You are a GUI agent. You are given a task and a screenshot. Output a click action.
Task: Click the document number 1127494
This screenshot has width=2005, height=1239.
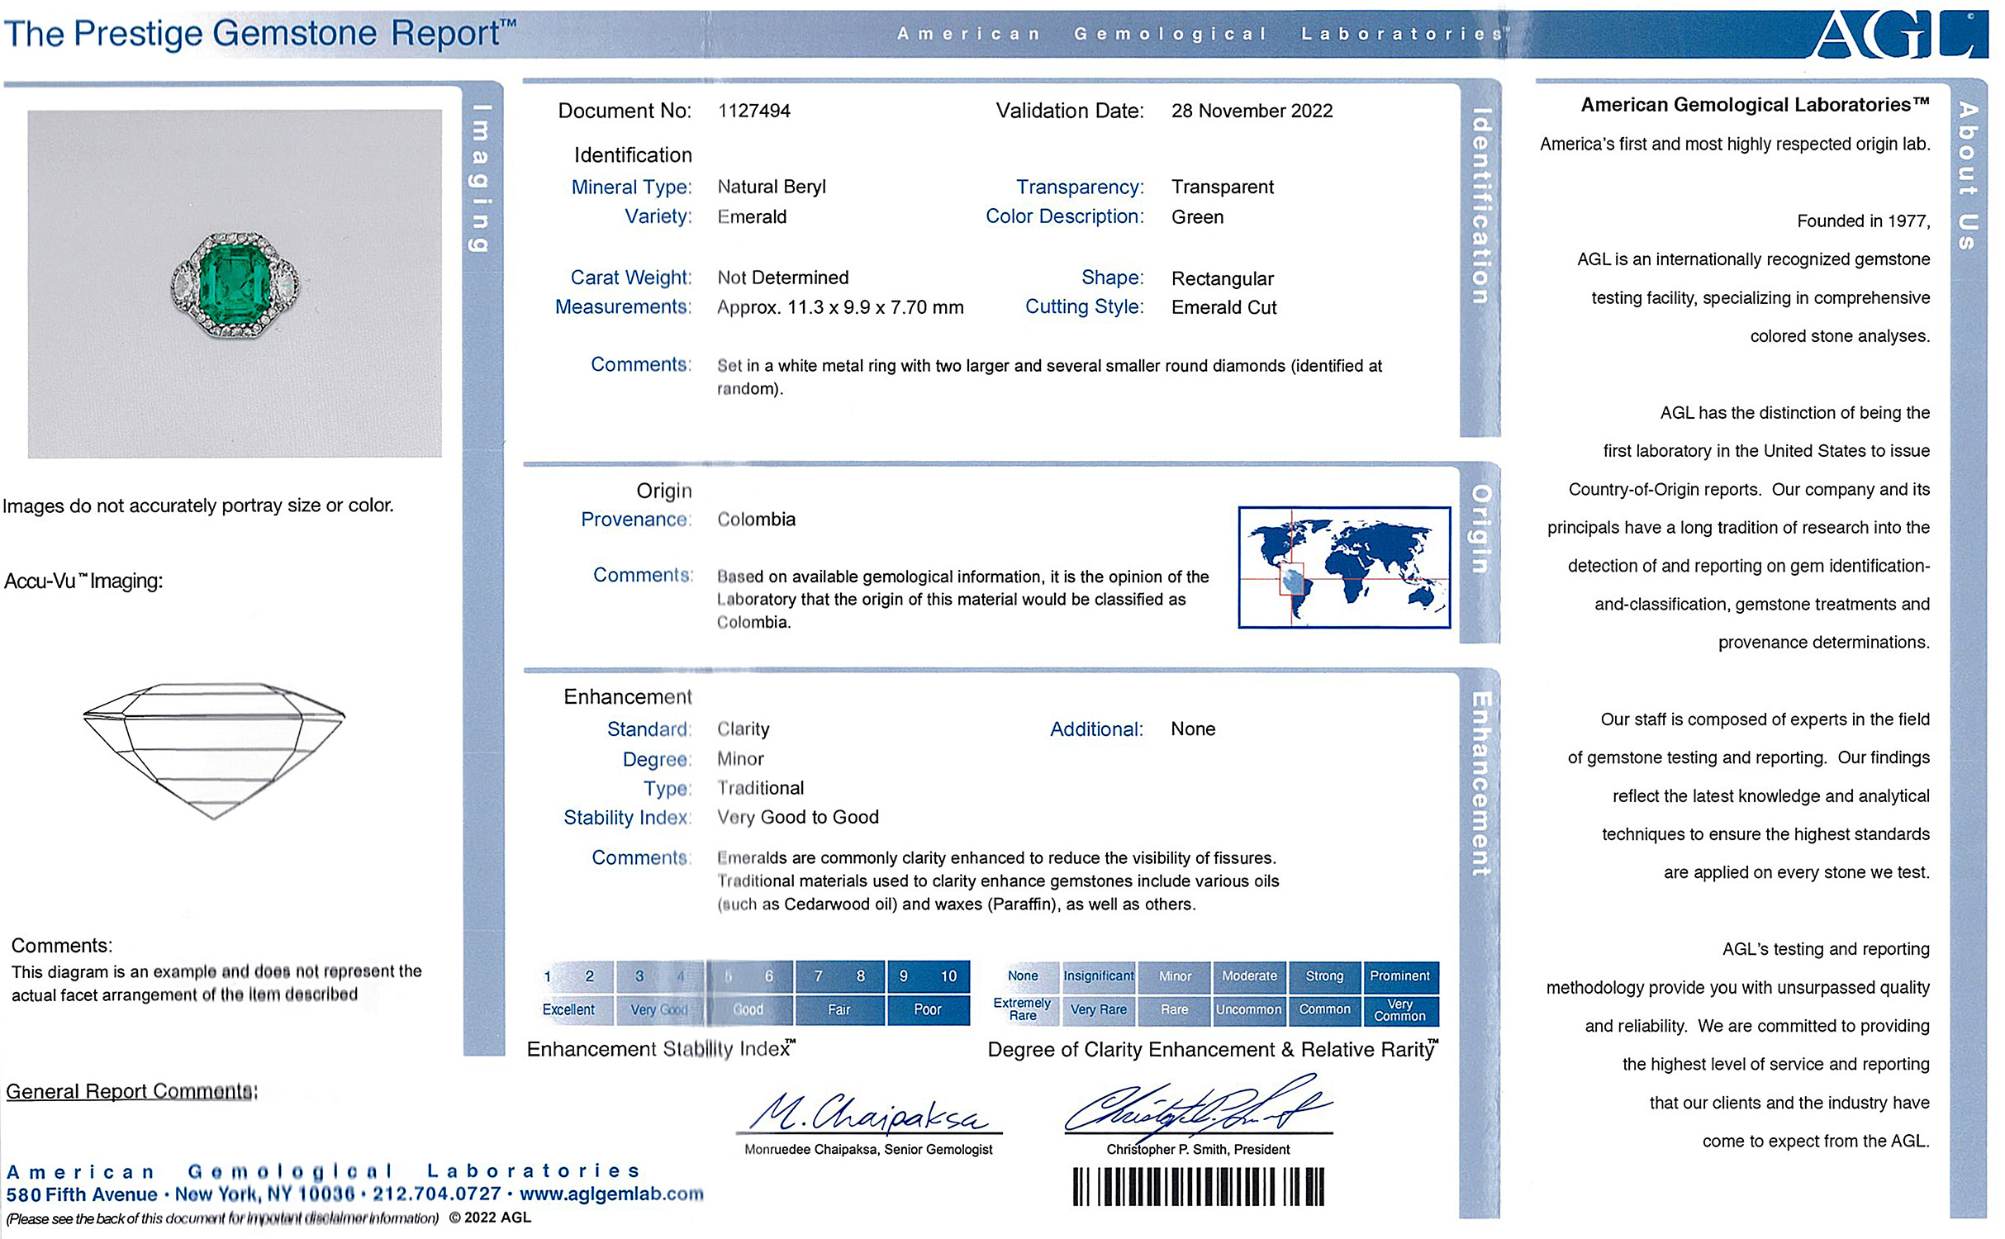[753, 111]
